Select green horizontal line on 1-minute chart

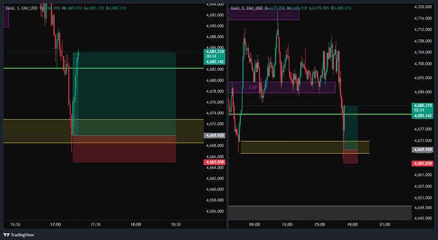pyautogui.click(x=103, y=68)
